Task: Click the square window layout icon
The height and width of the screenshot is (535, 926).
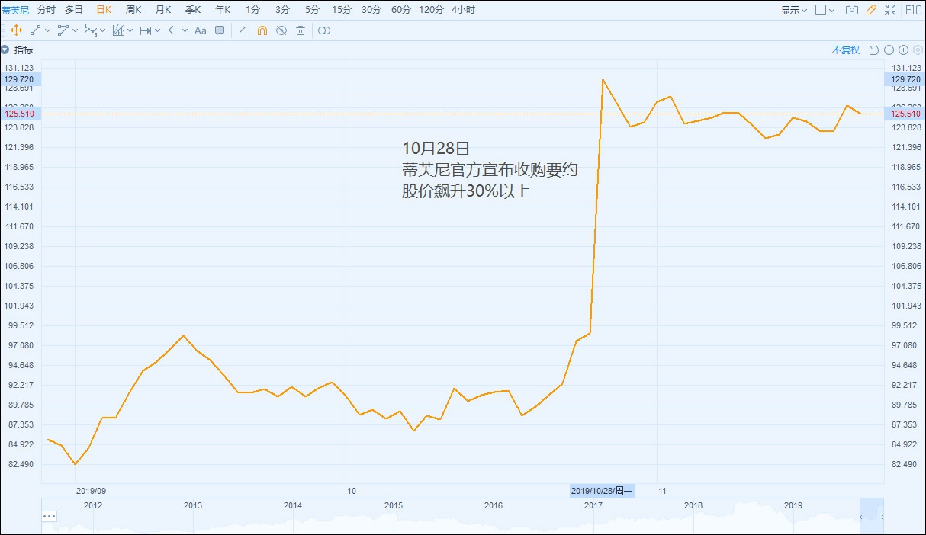Action: [x=821, y=10]
